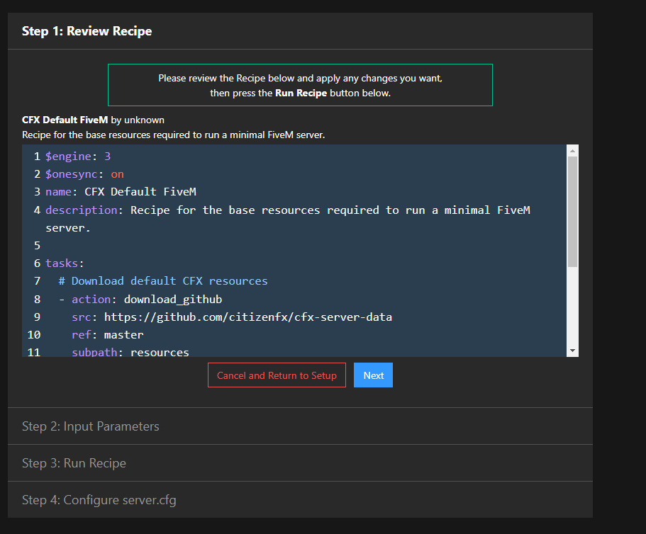Click the recipe editor scroll-down arrow
646x534 pixels.
coord(572,351)
